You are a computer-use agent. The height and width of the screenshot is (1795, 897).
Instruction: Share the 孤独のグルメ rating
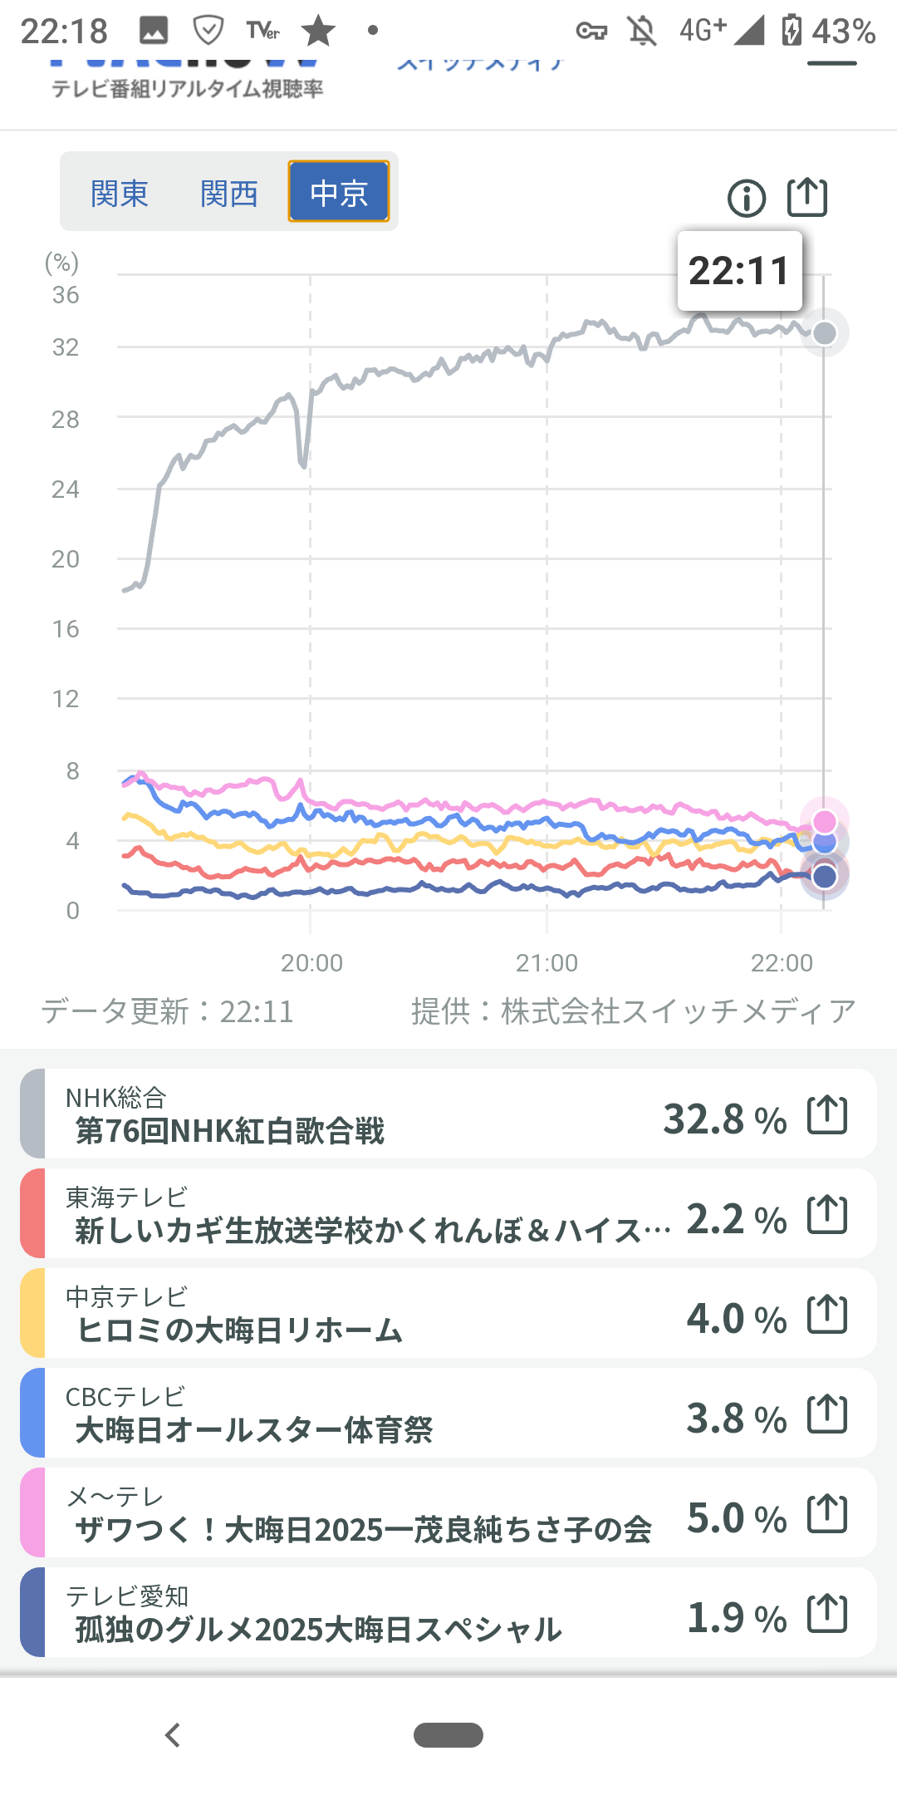pyautogui.click(x=827, y=1613)
